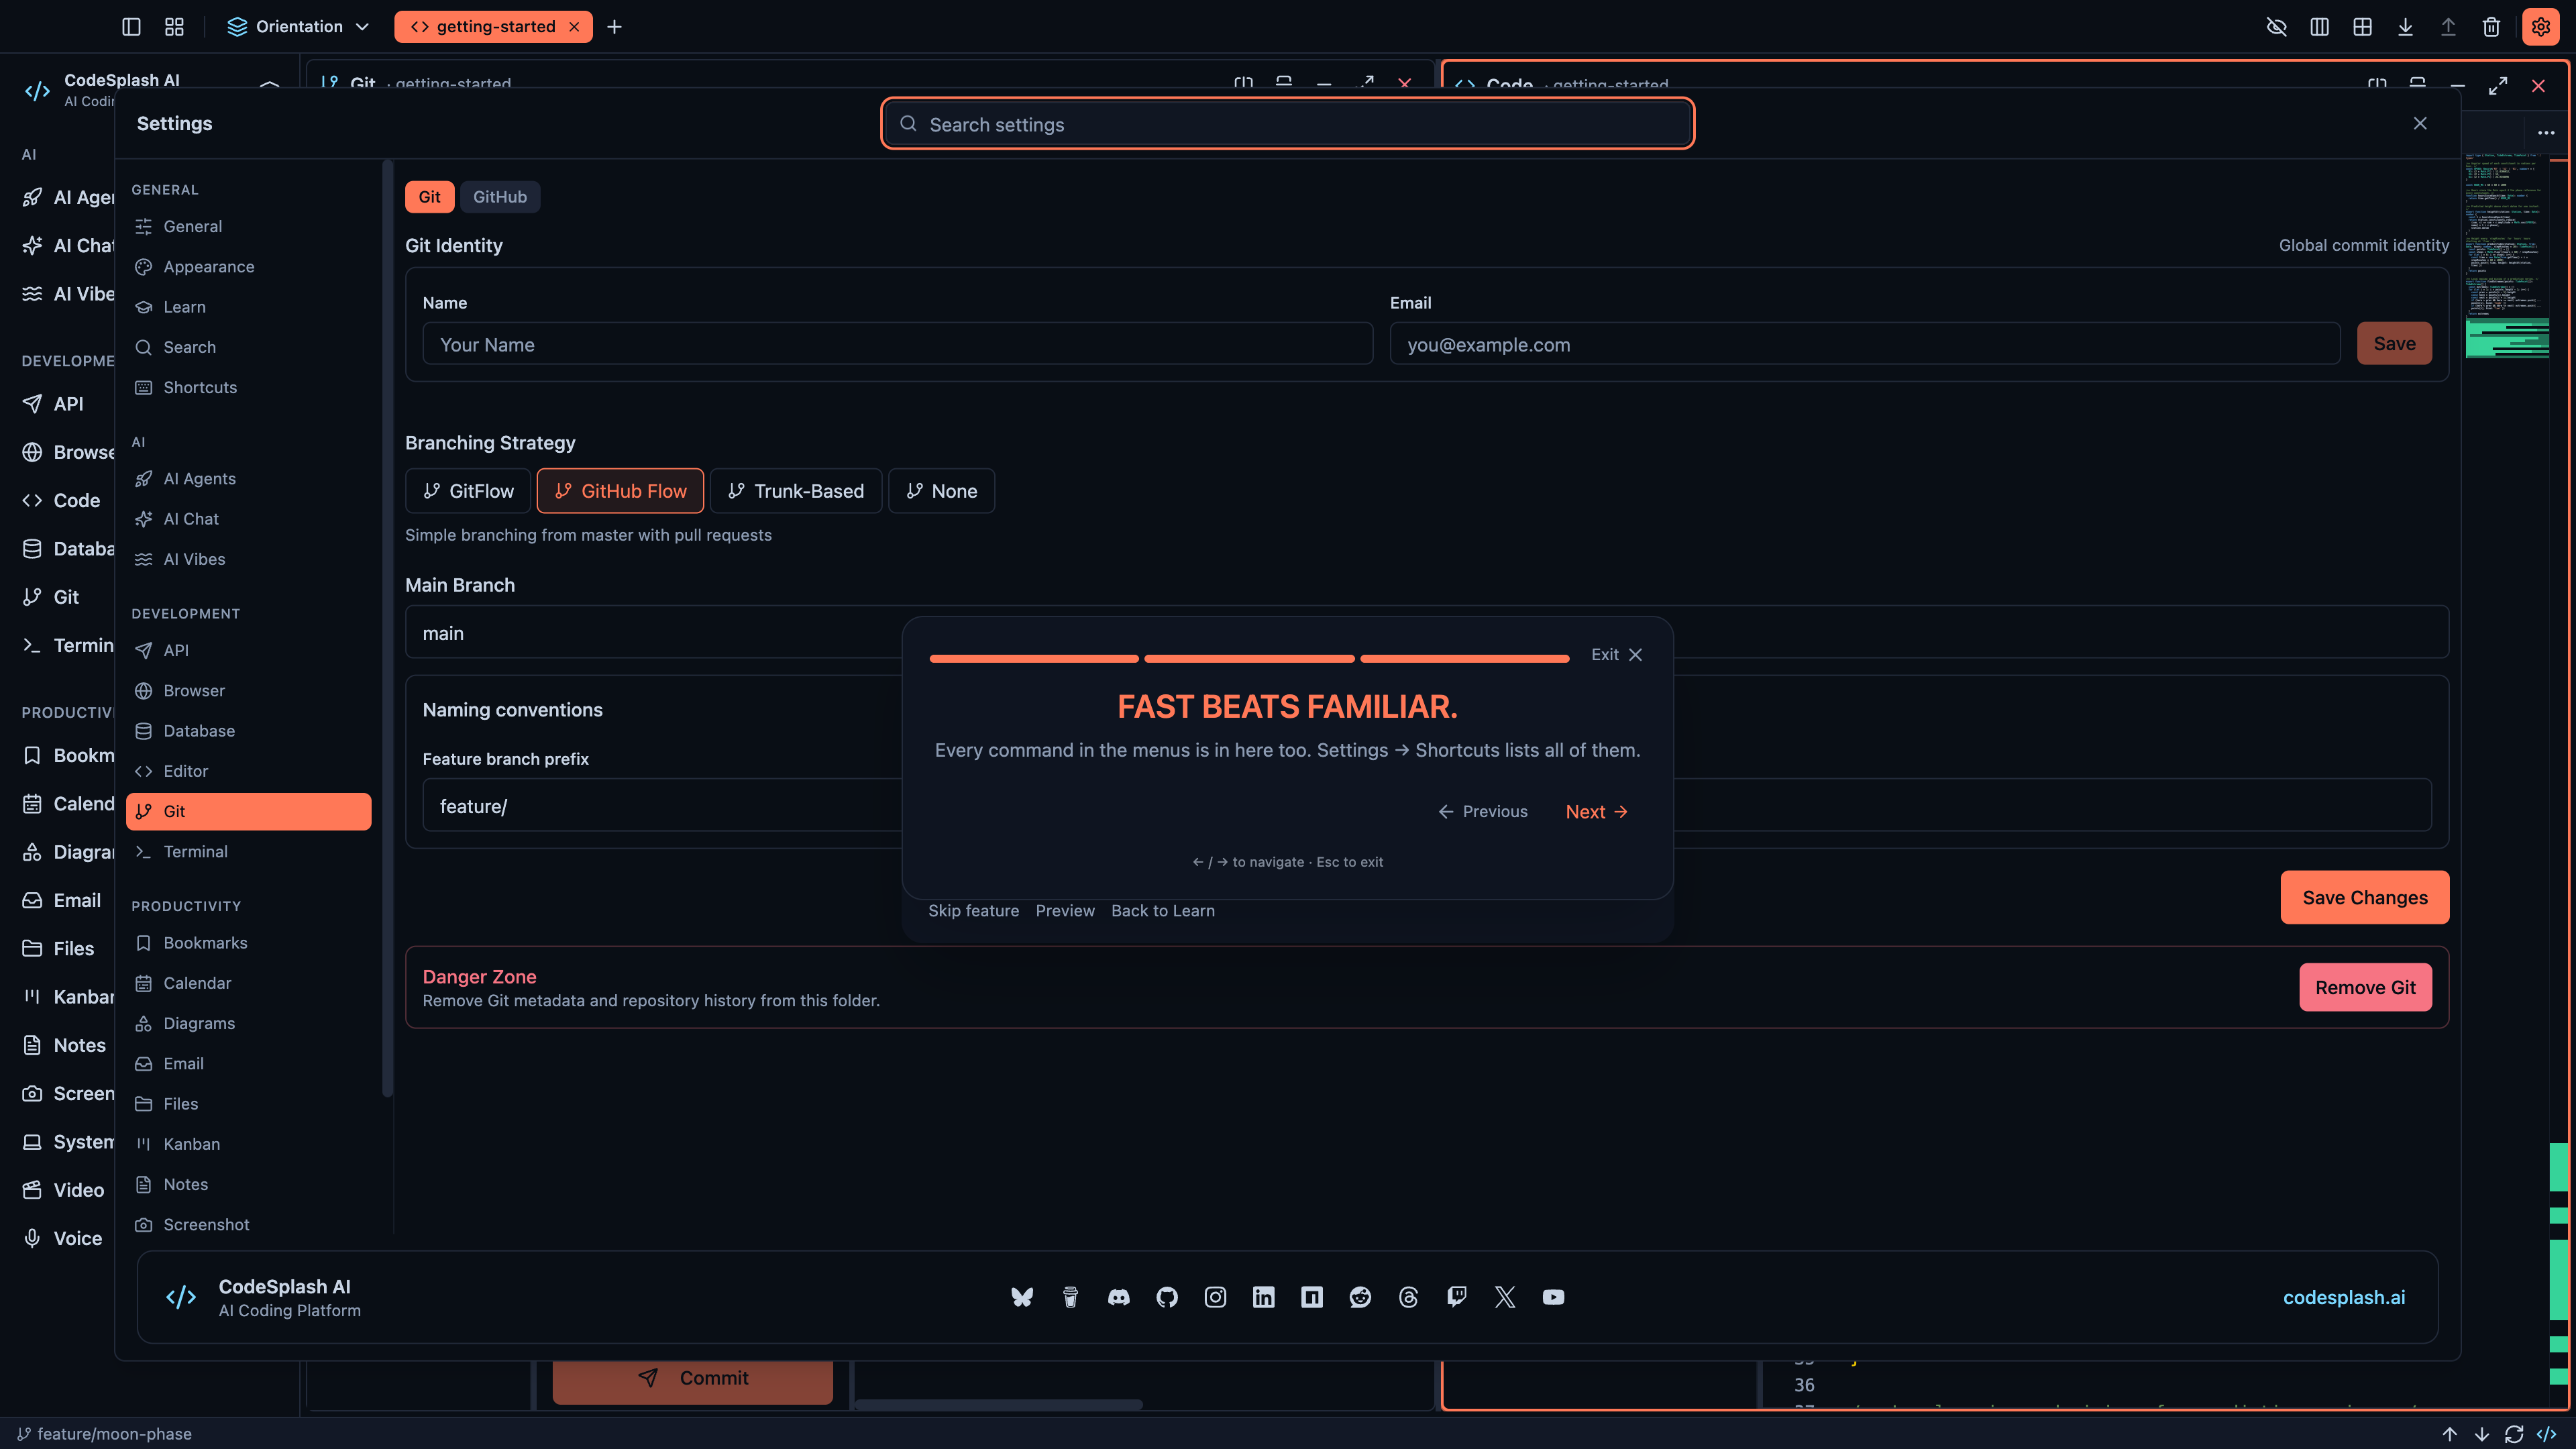Open the grid layout icon at top left
This screenshot has width=2576, height=1449.
click(174, 27)
